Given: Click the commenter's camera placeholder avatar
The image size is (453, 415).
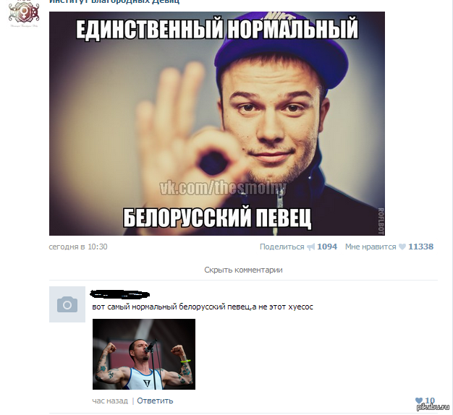Looking at the screenshot, I should point(67,304).
